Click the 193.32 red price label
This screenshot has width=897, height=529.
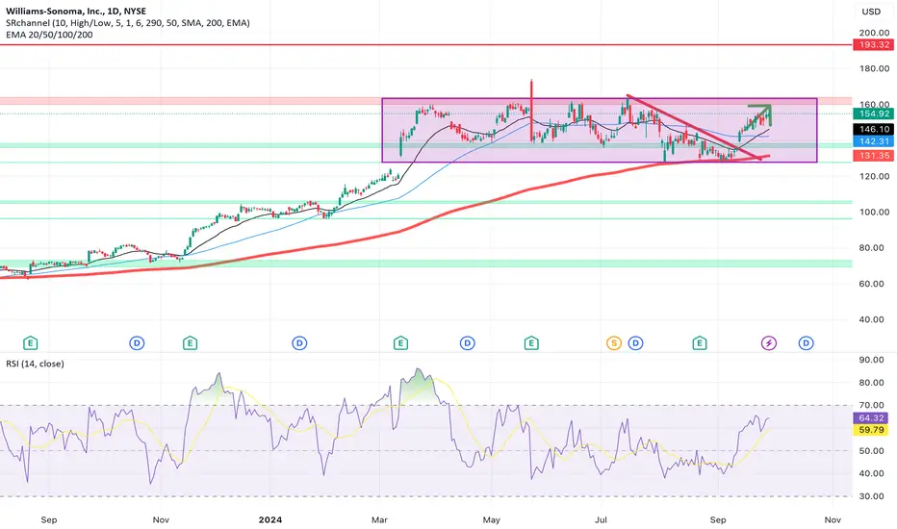[x=873, y=44]
